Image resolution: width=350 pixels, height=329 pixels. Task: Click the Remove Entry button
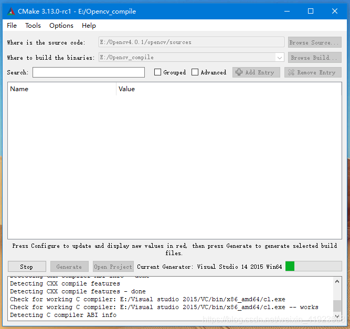[x=313, y=72]
